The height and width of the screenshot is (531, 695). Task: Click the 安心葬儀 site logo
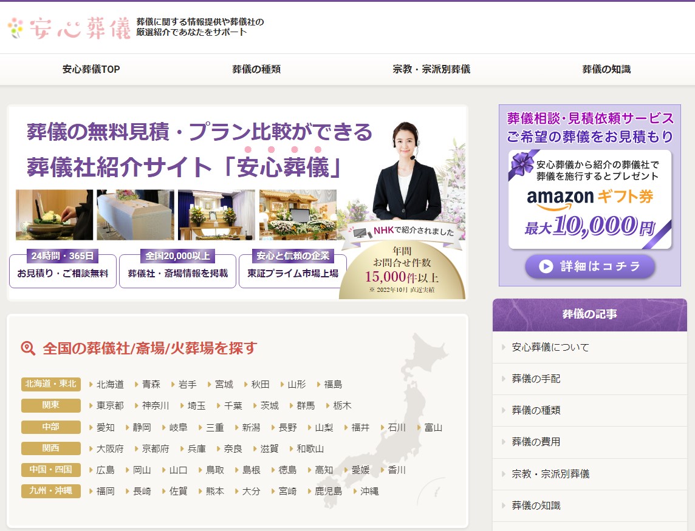click(x=69, y=28)
